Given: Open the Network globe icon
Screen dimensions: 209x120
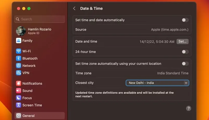Looking at the screenshot, I should tap(19, 66).
